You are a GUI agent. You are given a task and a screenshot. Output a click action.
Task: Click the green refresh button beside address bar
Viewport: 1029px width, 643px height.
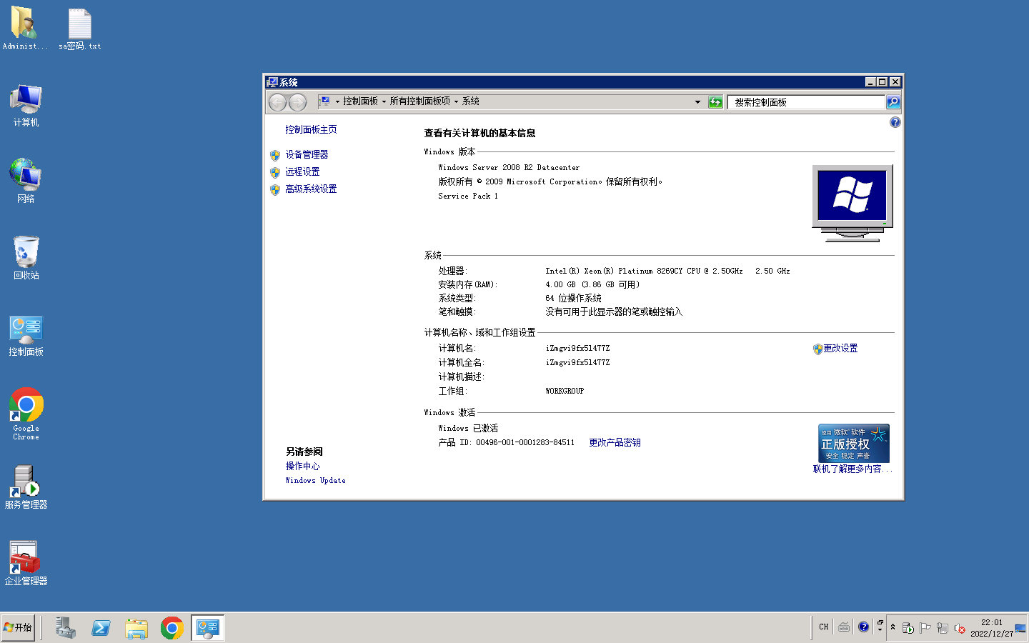[x=715, y=102]
